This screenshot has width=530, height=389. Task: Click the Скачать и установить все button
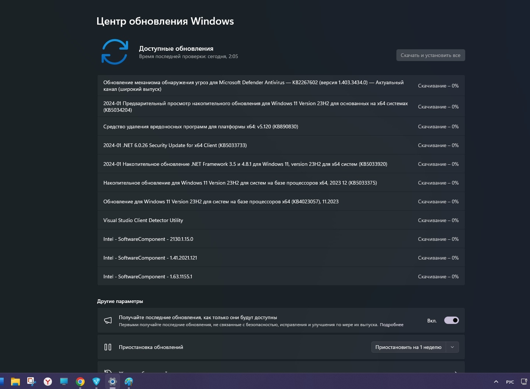(x=431, y=55)
